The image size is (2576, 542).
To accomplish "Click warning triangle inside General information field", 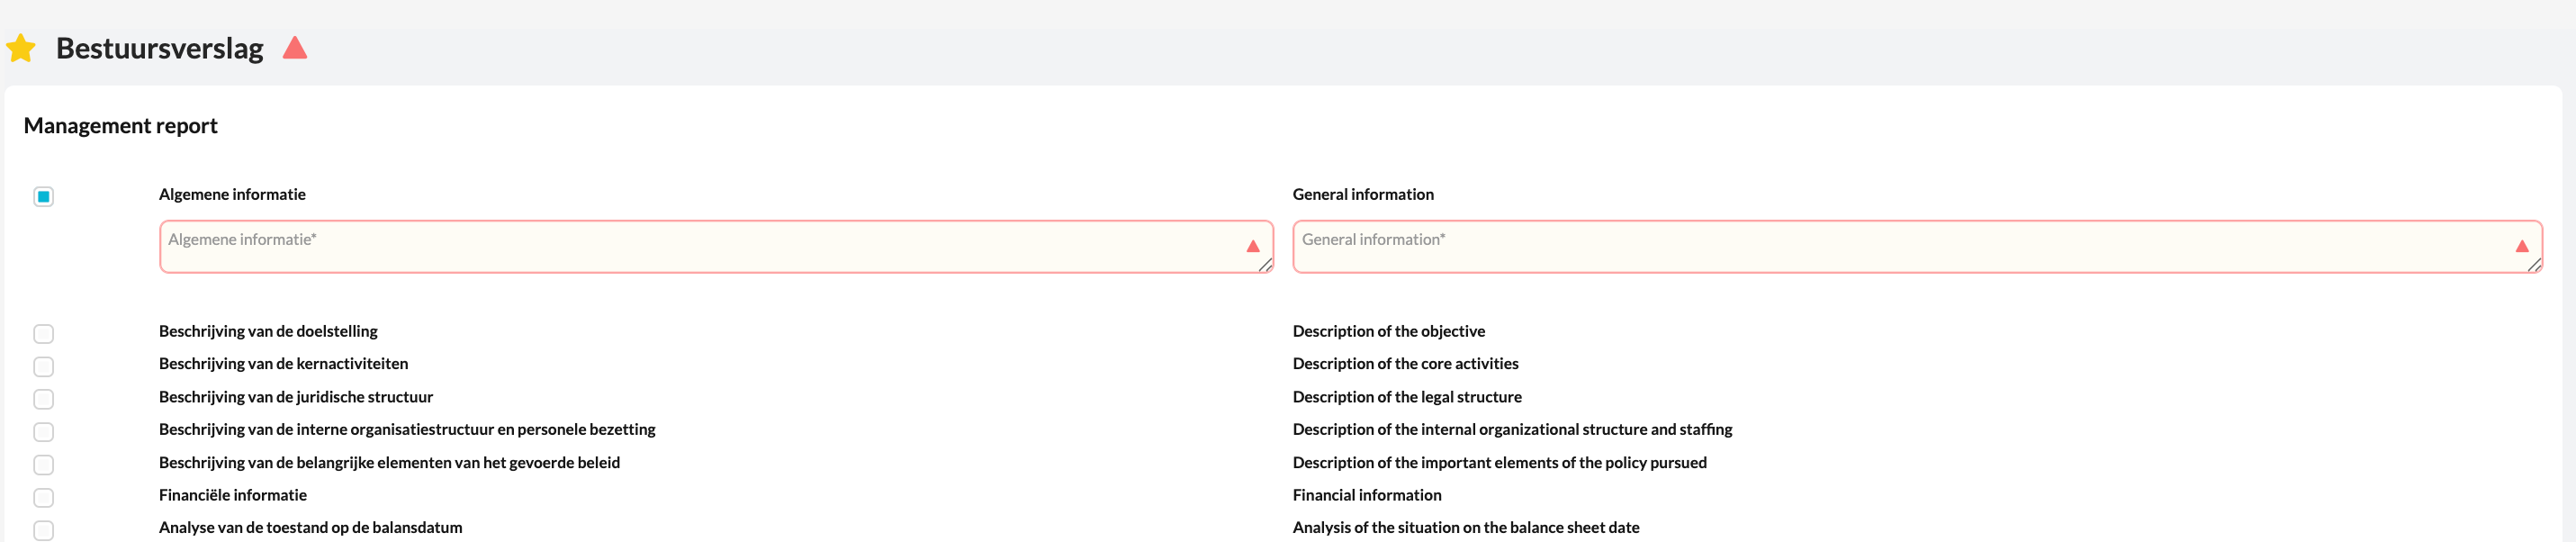I will point(2521,246).
